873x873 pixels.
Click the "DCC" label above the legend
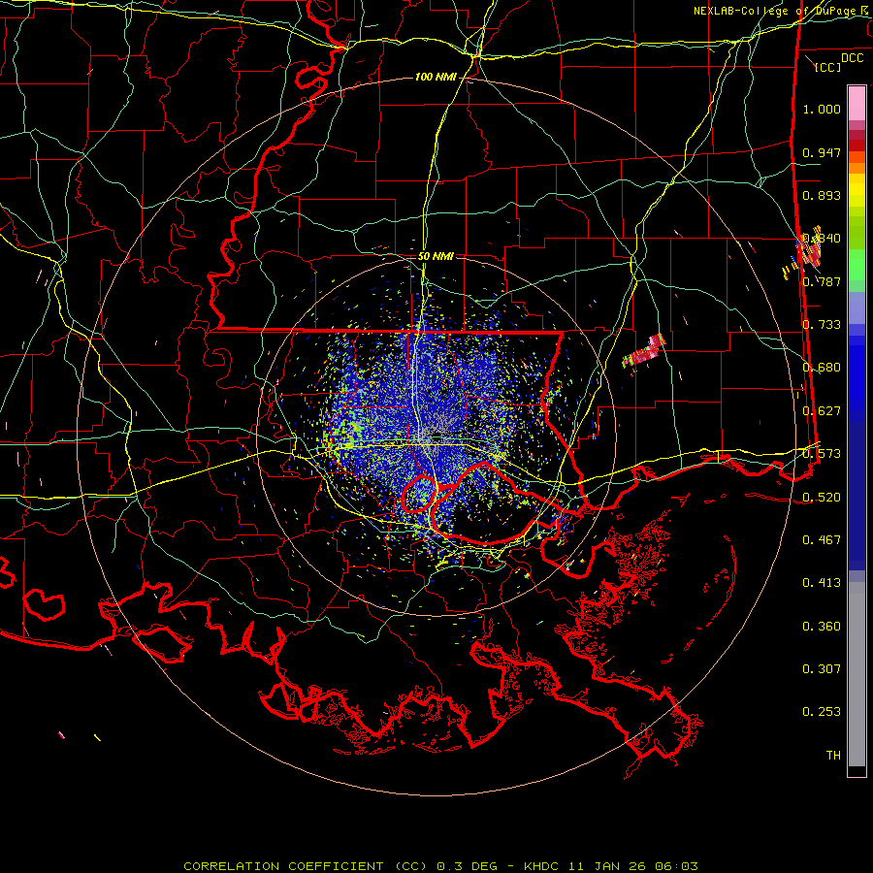852,58
